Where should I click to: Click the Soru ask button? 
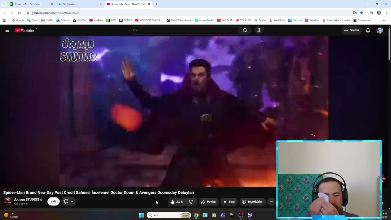tap(229, 202)
